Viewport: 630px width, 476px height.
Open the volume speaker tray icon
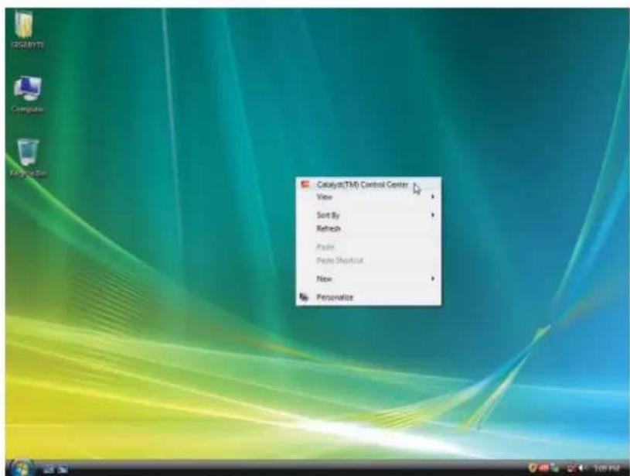pos(581,468)
